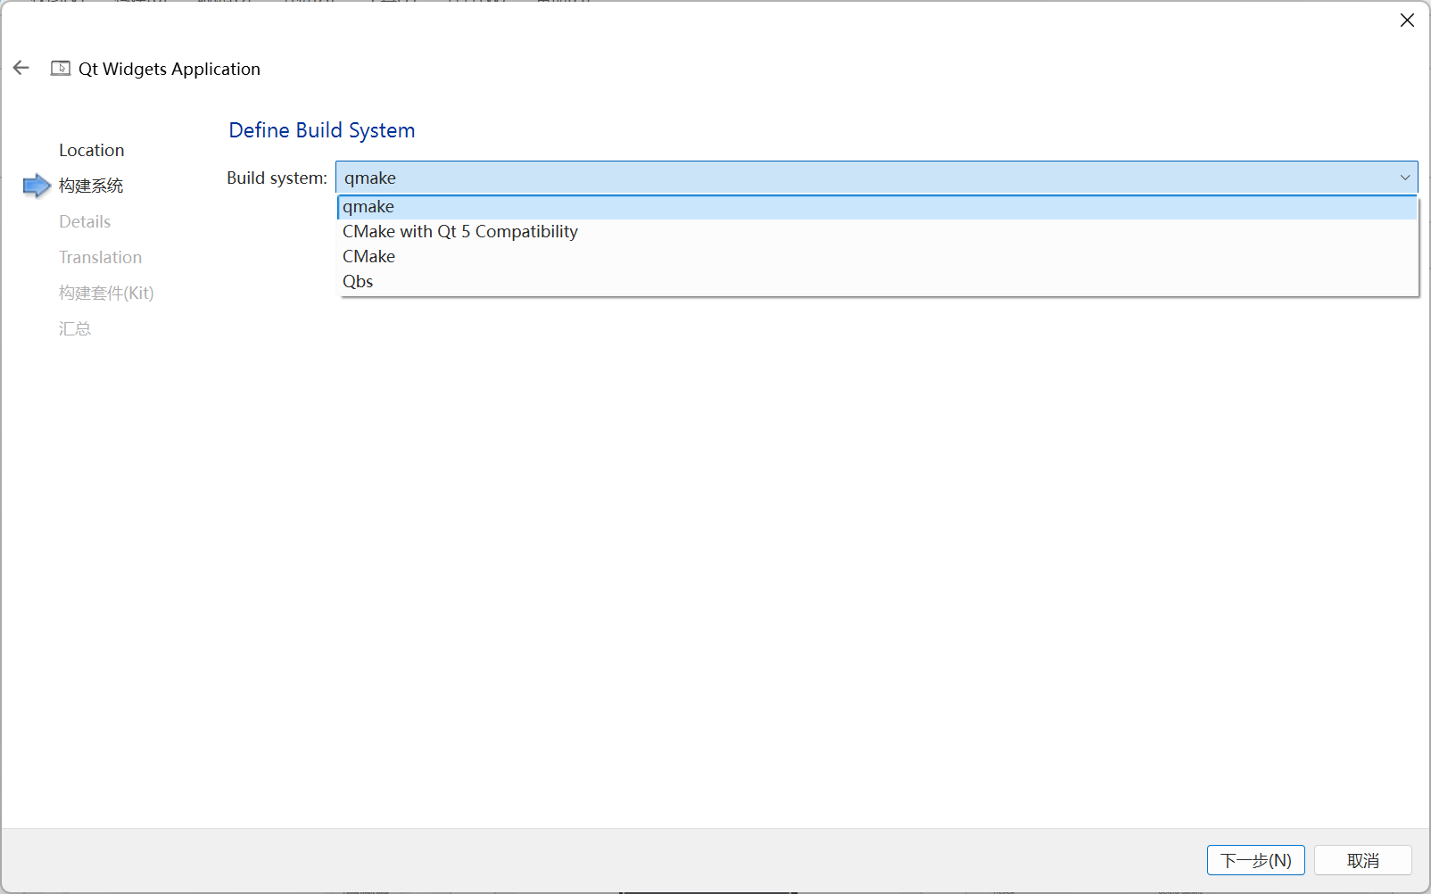Click the 汇总 step label

click(75, 328)
